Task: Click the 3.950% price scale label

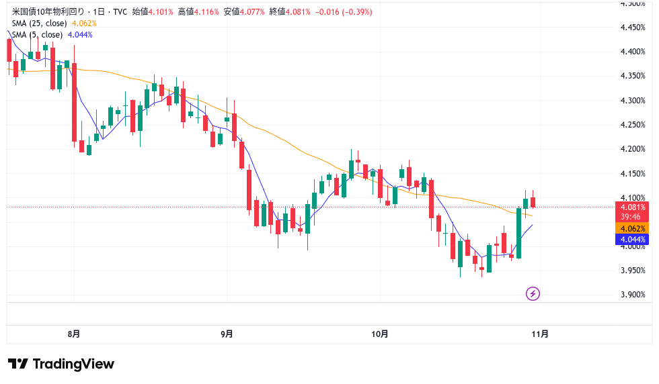Action: [x=633, y=271]
